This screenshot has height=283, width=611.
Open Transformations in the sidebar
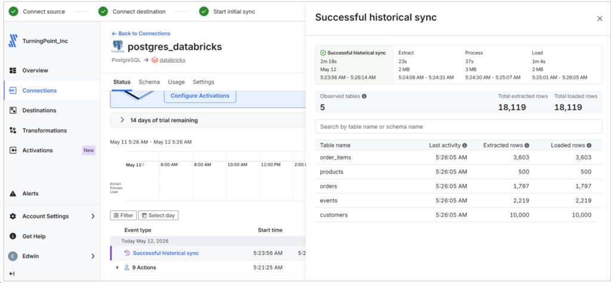click(x=44, y=131)
